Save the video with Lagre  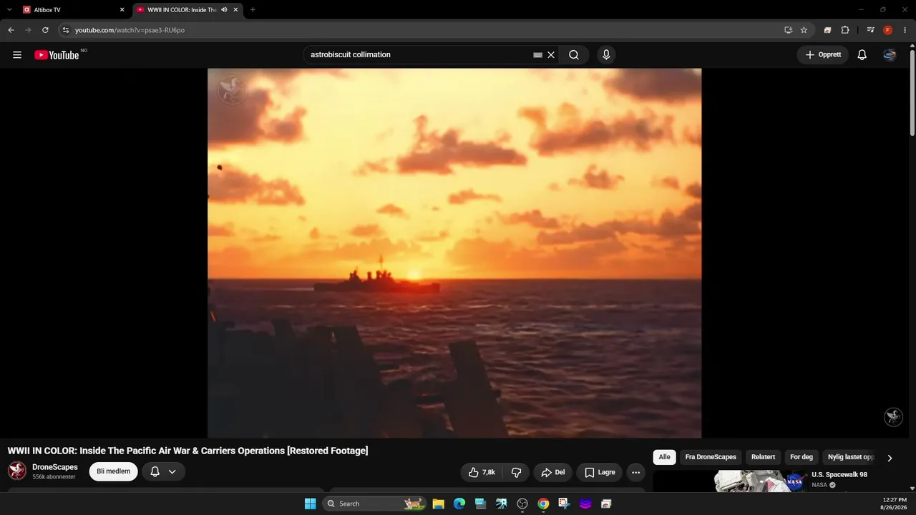[x=600, y=472]
